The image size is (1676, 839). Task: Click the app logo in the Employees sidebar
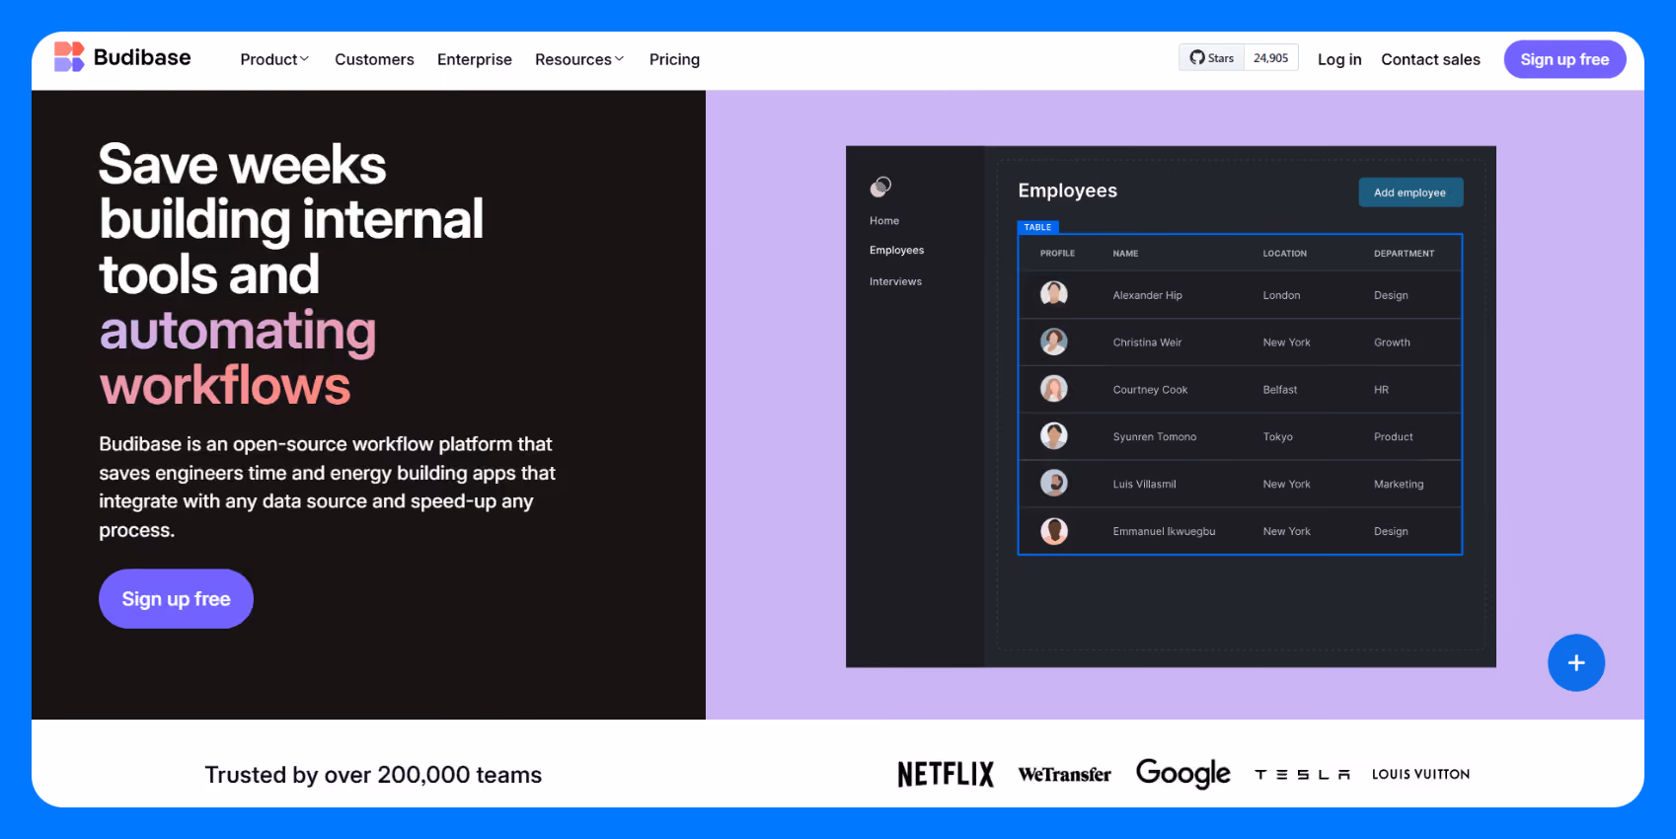pyautogui.click(x=880, y=187)
